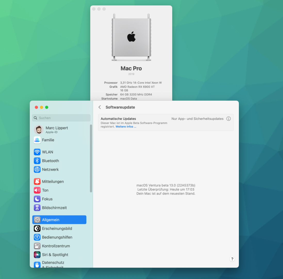Click the Mac Pro image

point(131,37)
